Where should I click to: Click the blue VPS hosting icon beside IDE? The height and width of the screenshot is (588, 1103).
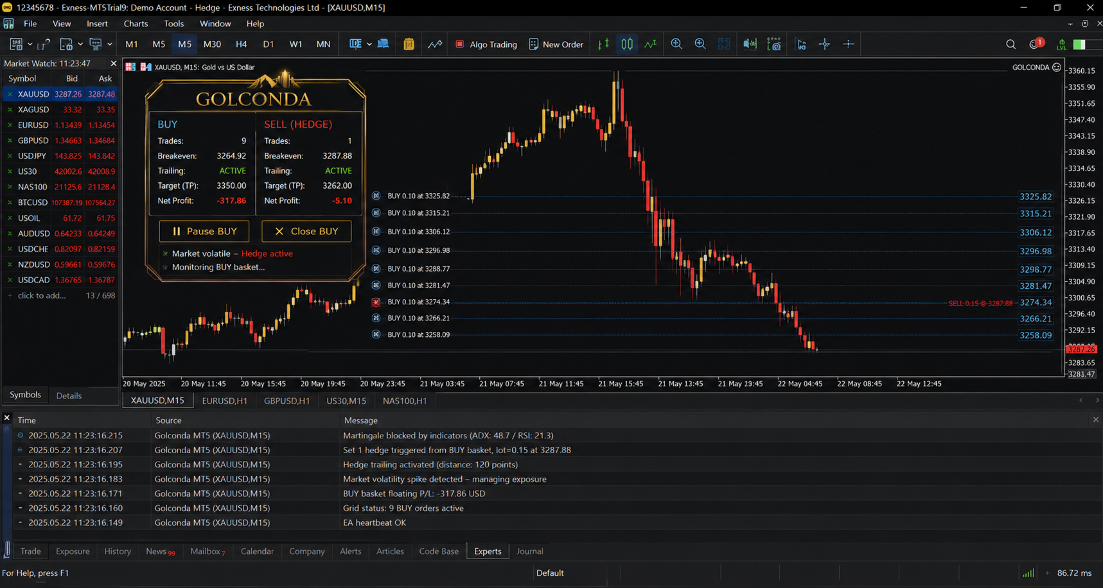(383, 44)
